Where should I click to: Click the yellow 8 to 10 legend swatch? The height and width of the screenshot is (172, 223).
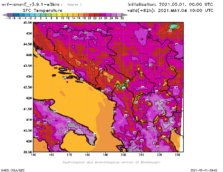tap(59, 15)
